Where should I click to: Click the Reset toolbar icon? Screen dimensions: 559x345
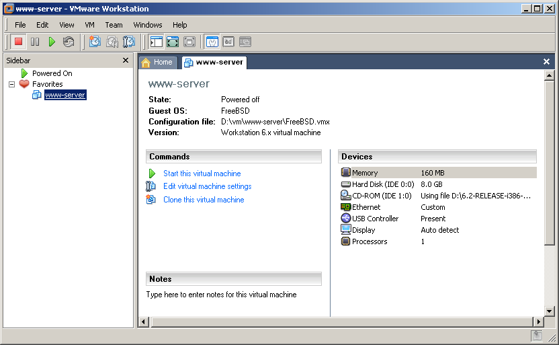(x=69, y=42)
